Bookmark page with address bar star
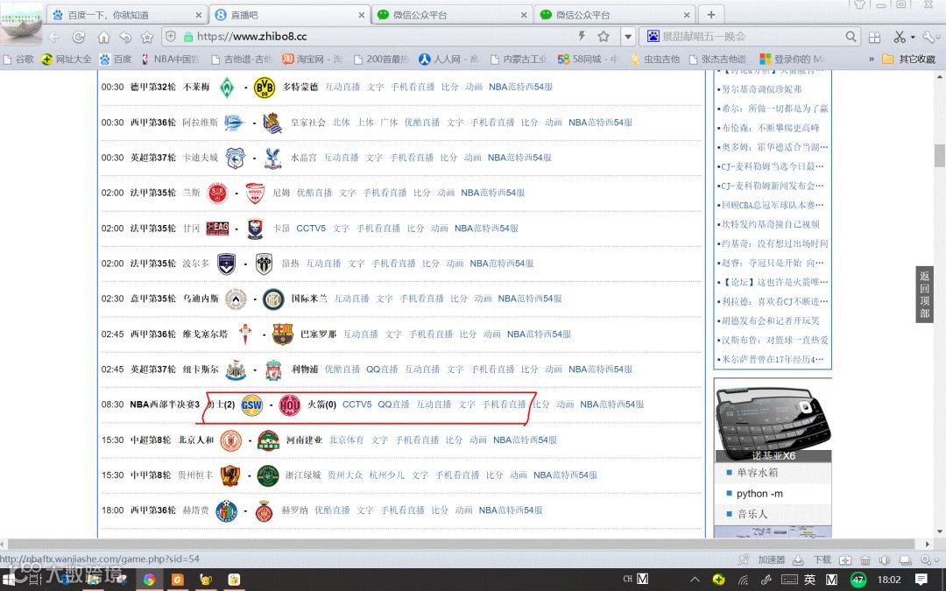The width and height of the screenshot is (946, 591). click(604, 36)
